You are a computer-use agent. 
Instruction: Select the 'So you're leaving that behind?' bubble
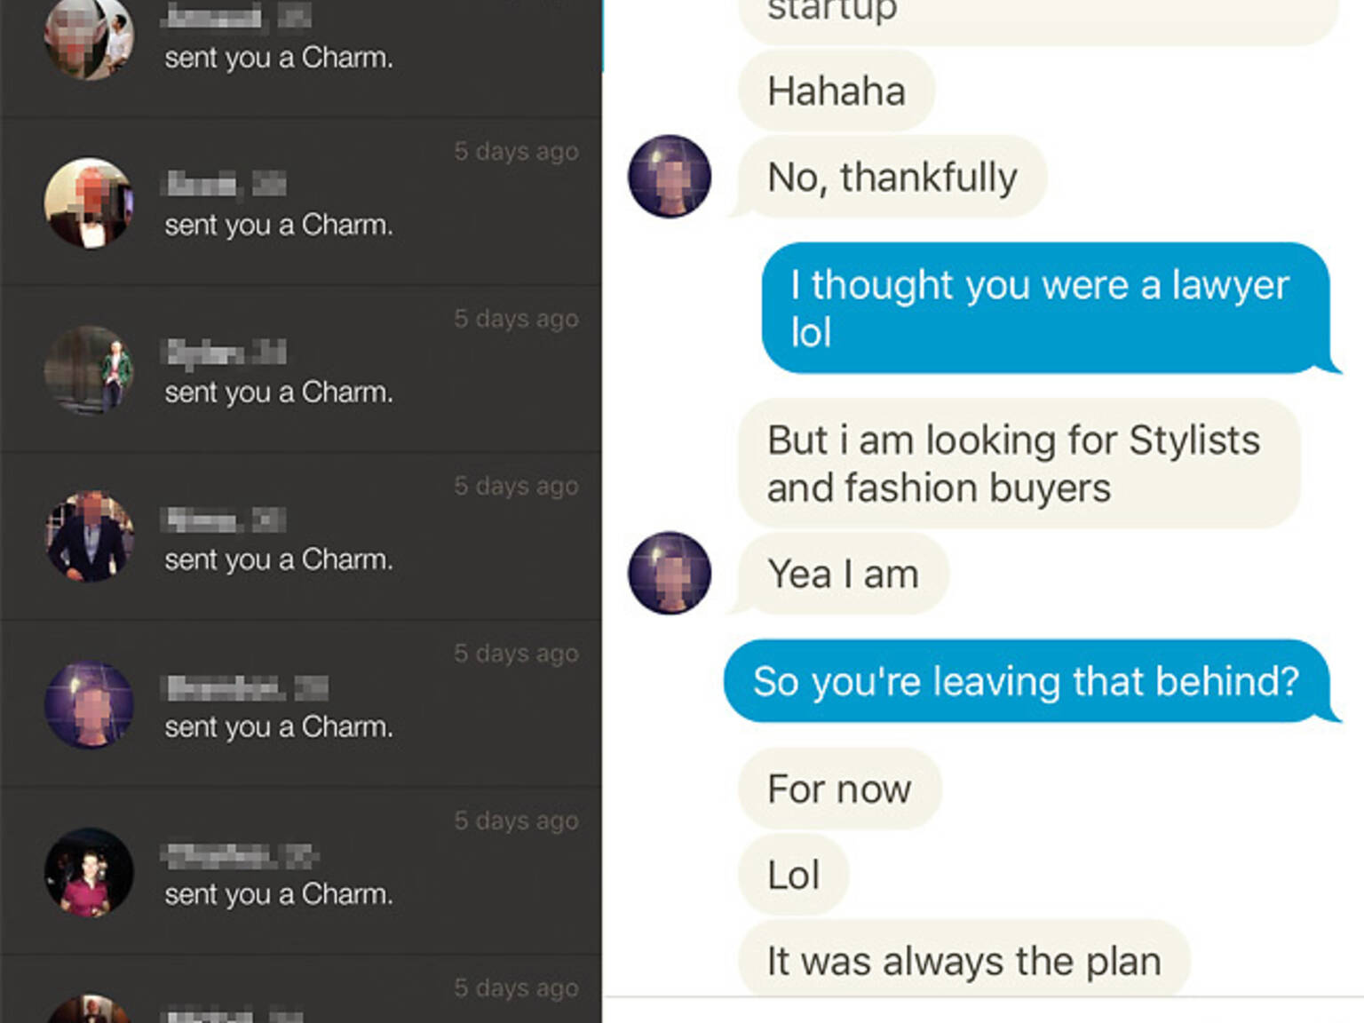coord(1026,681)
